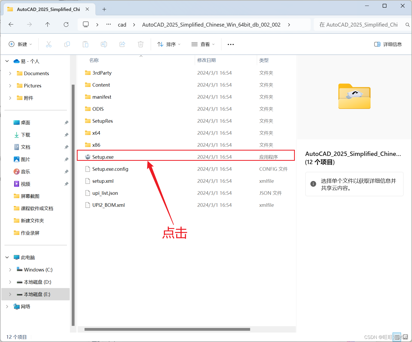Collapse the 此电脑 tree node
412x342 pixels.
point(7,257)
